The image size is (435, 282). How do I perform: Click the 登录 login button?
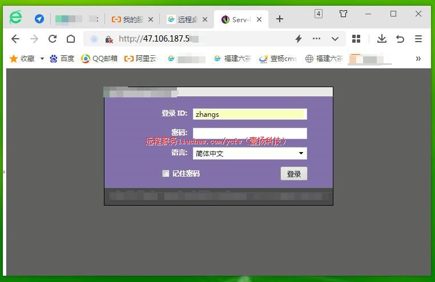(x=294, y=174)
